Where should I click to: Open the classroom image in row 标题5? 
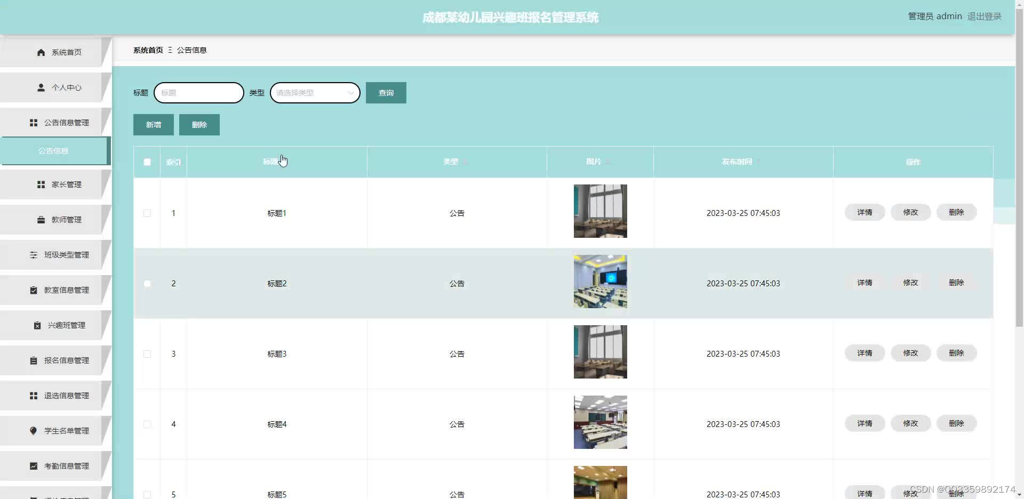click(601, 482)
